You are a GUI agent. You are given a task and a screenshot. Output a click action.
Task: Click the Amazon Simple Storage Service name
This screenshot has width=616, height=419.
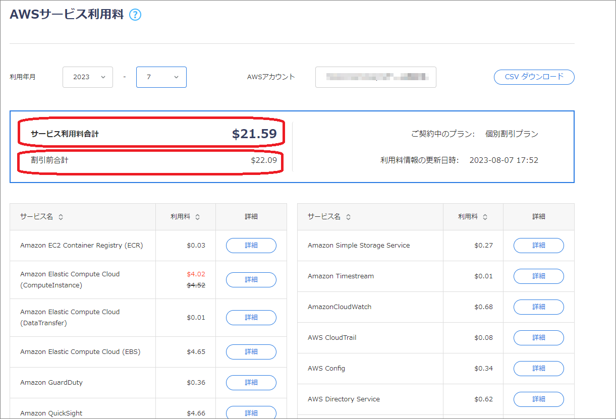tap(359, 246)
